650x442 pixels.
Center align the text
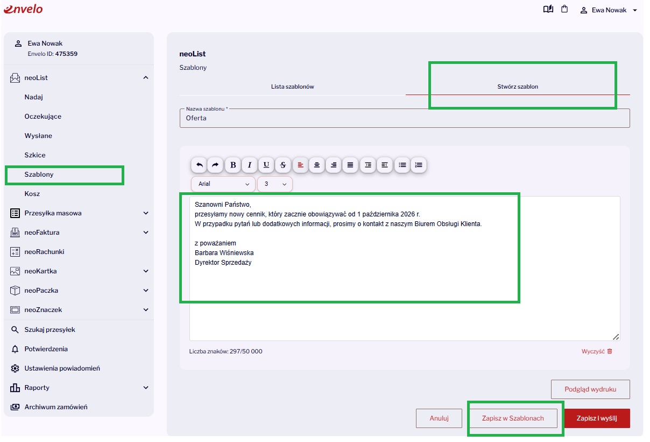[x=317, y=165]
